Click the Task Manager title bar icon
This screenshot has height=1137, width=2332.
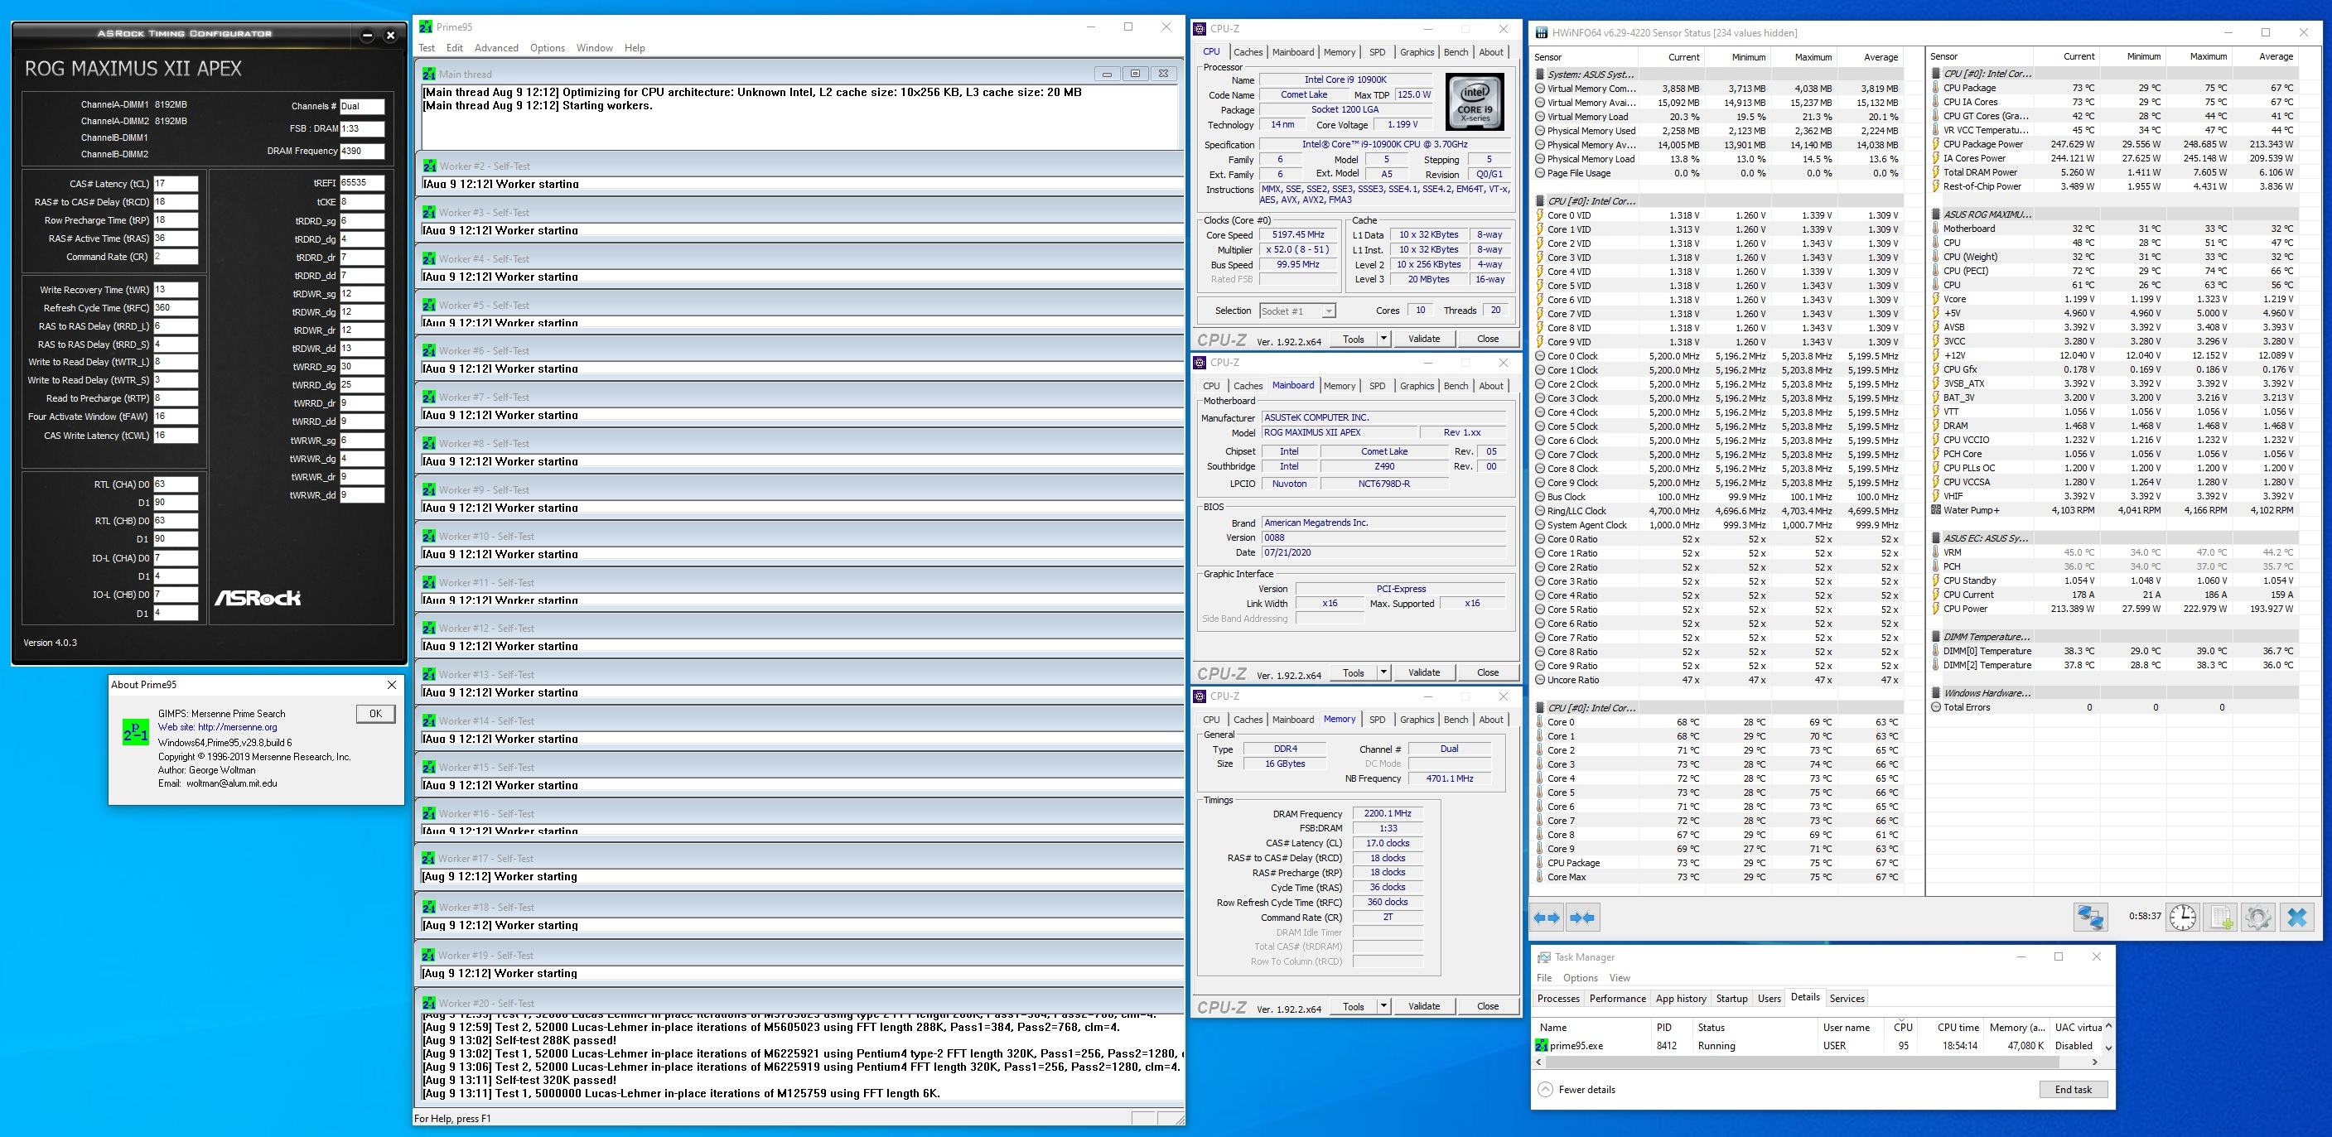(x=1543, y=956)
